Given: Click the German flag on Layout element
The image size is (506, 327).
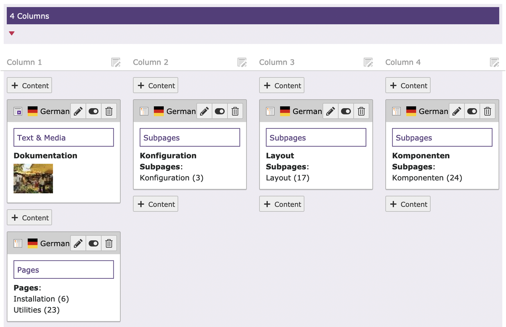Looking at the screenshot, I should 285,111.
